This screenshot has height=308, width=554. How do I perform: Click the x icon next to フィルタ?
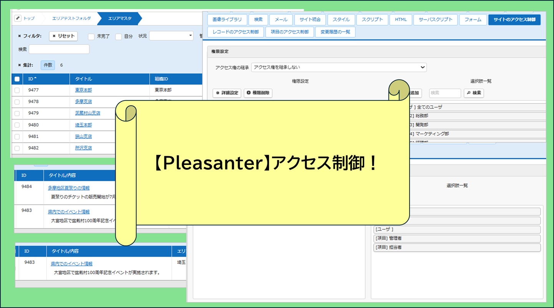pyautogui.click(x=20, y=36)
